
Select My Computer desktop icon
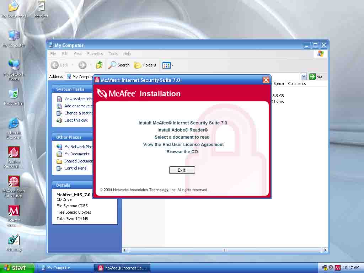[14, 39]
